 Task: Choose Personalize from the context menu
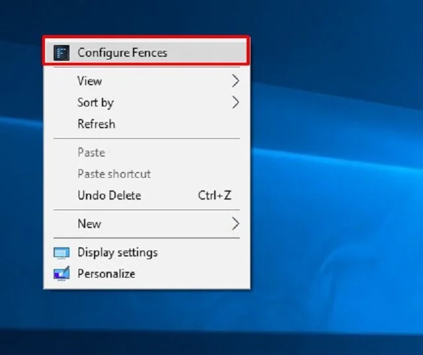click(147, 274)
